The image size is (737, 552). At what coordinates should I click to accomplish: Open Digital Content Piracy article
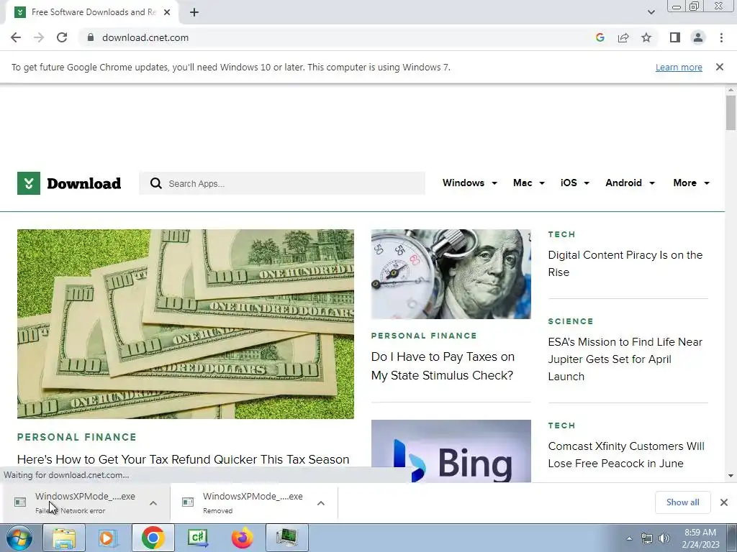pos(625,263)
